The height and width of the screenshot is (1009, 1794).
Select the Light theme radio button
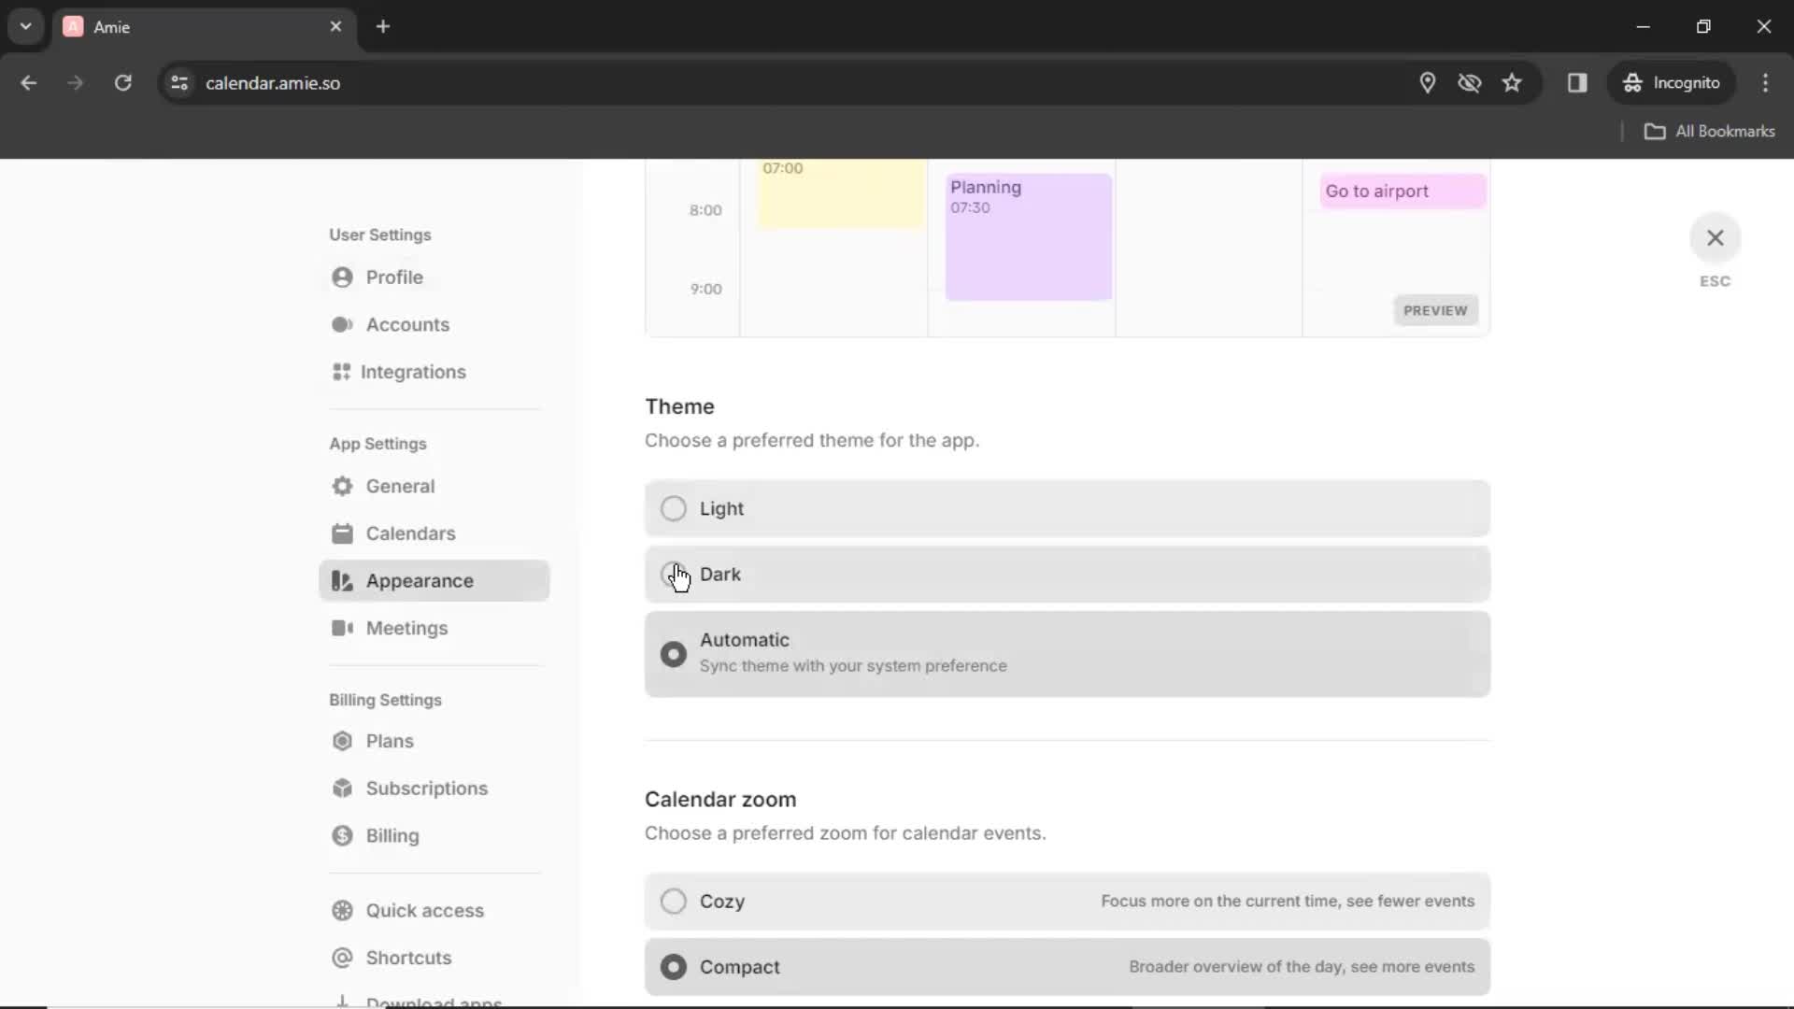[674, 507]
